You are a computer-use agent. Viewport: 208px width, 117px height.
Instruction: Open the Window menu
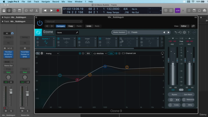pos(79,2)
